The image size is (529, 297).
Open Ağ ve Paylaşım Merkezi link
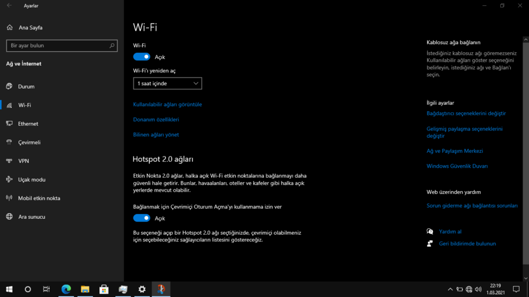click(x=454, y=151)
